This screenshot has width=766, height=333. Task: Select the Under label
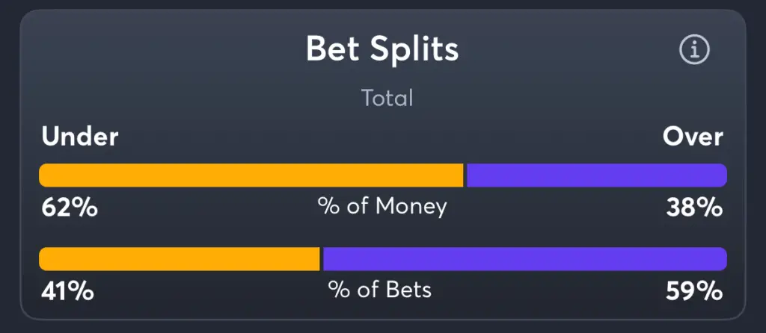click(x=79, y=137)
